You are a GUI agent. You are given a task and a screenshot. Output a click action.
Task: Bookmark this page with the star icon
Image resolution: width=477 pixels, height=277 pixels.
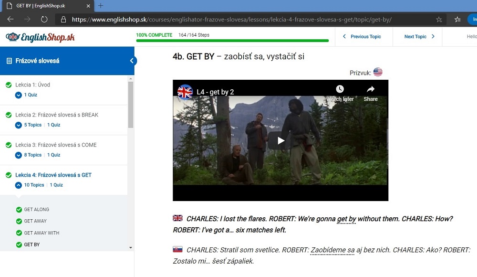(x=439, y=20)
